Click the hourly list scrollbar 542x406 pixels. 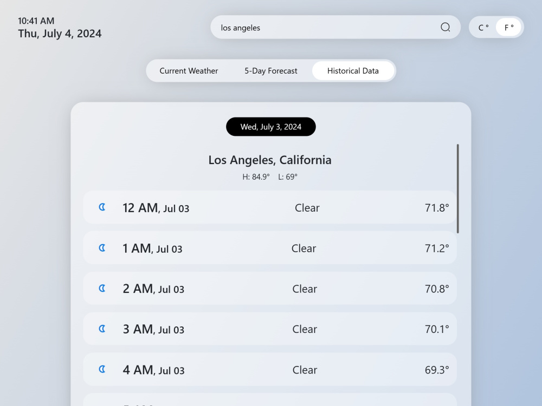[457, 188]
